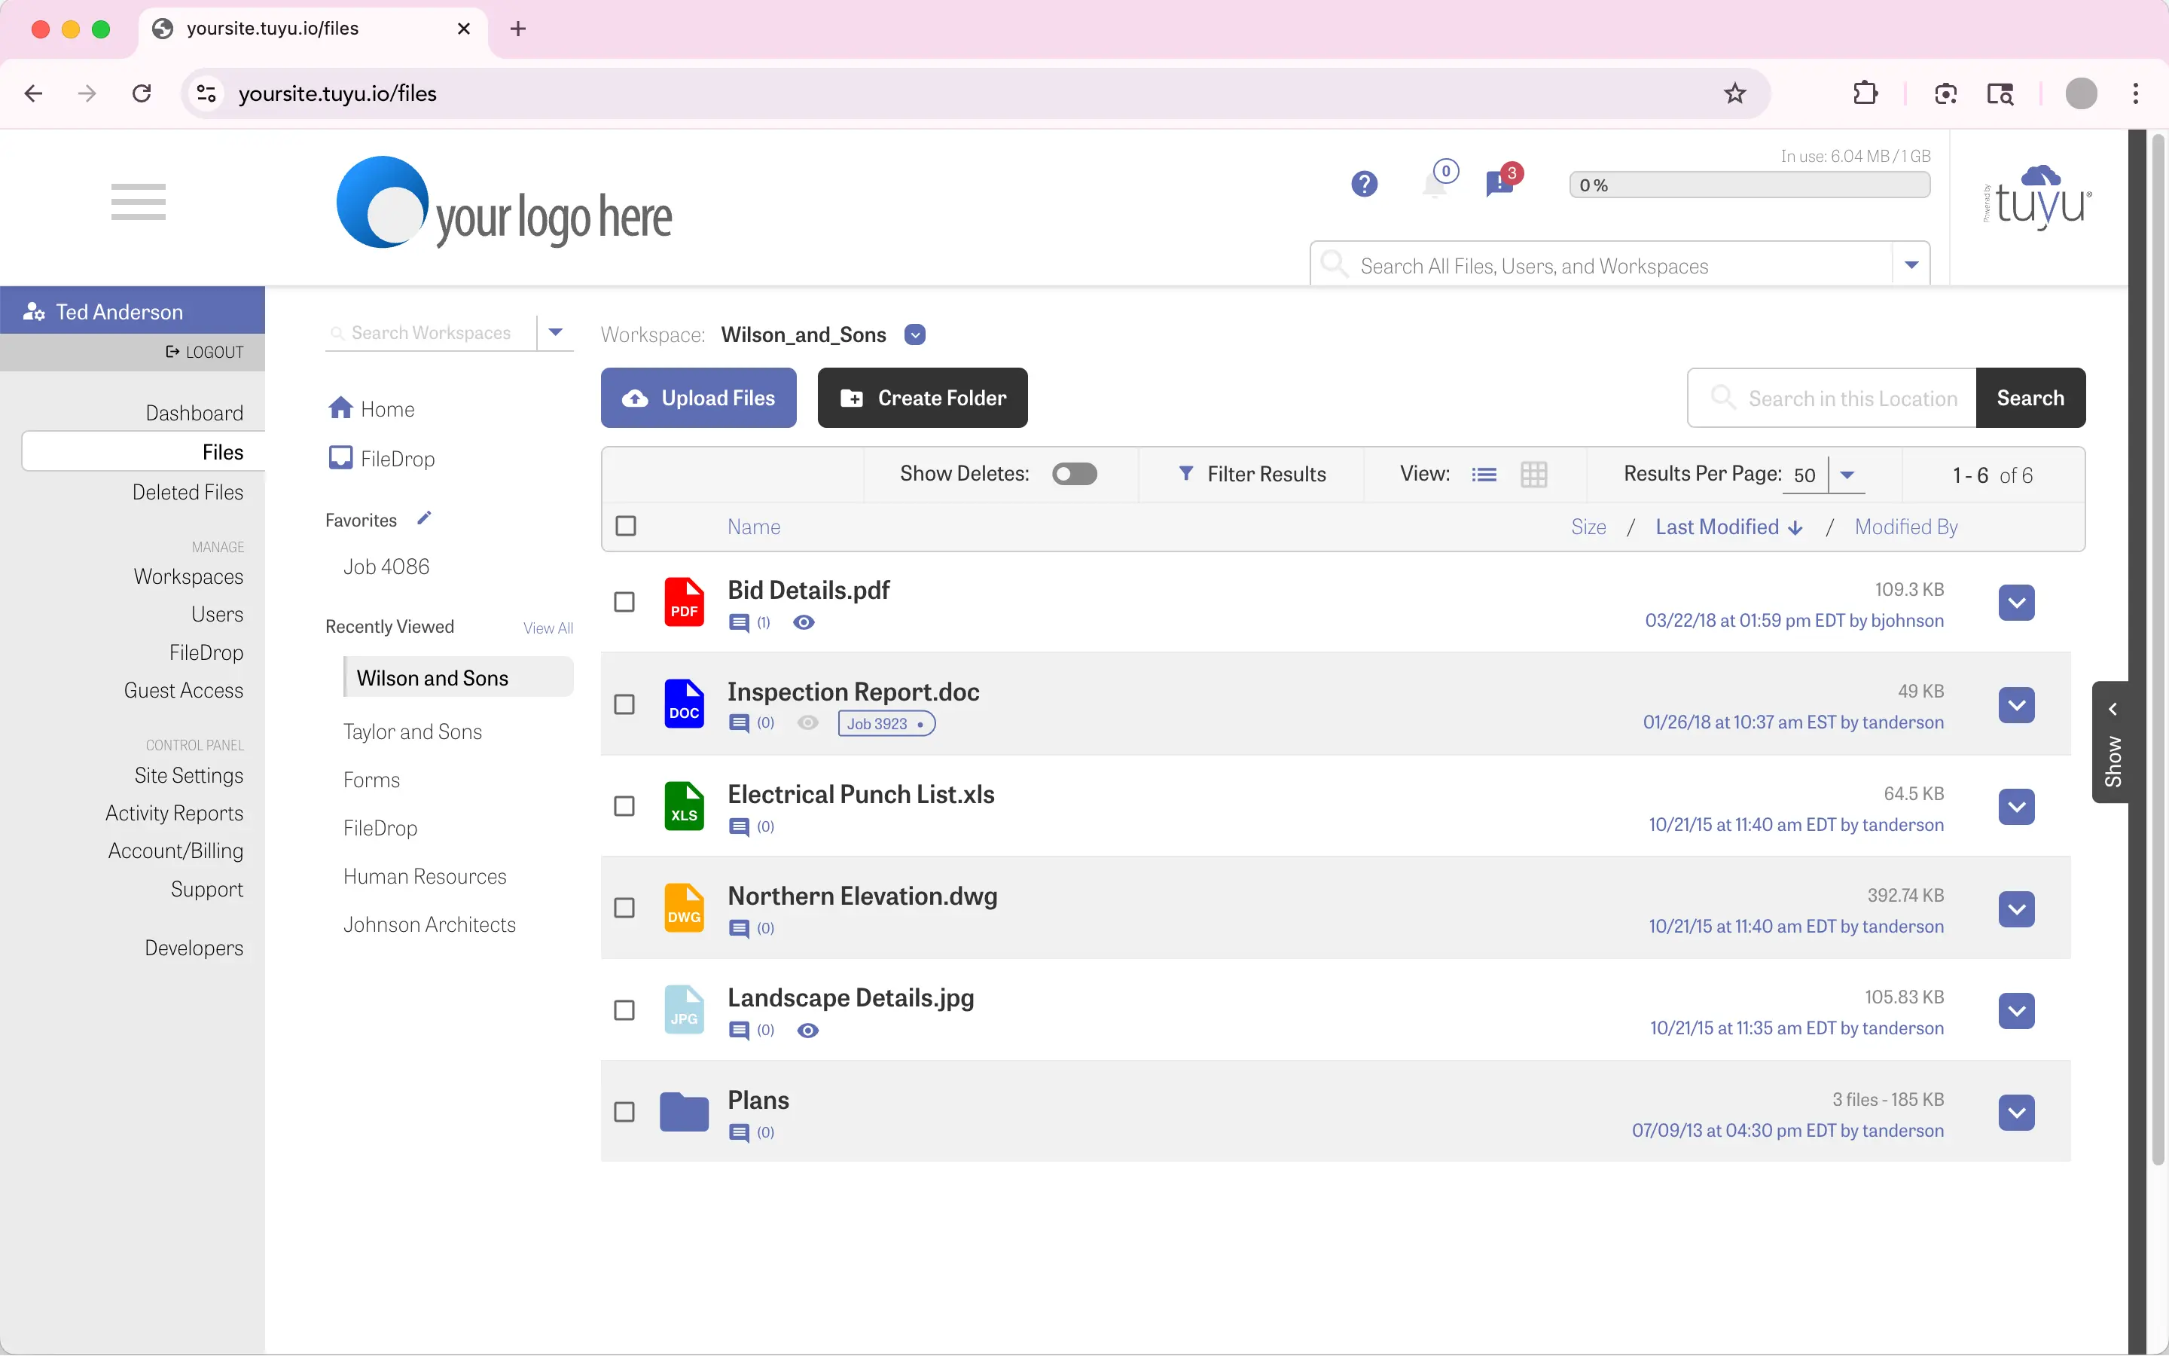
Task: Click the View All link
Action: (548, 628)
